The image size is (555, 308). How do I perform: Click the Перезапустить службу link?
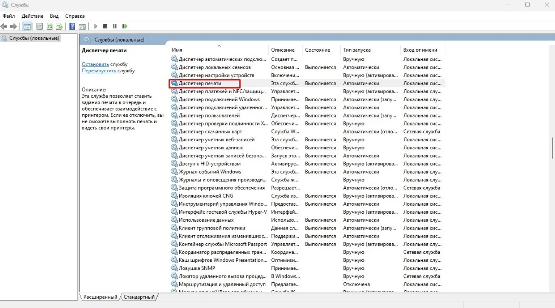pos(99,71)
